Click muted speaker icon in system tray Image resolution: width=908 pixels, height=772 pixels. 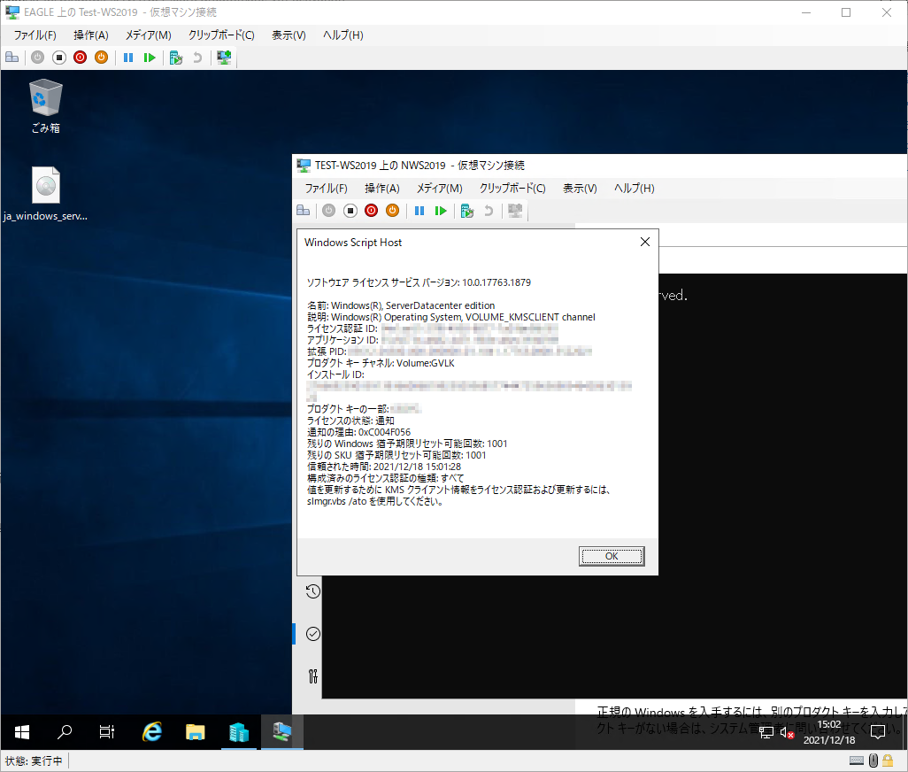787,733
